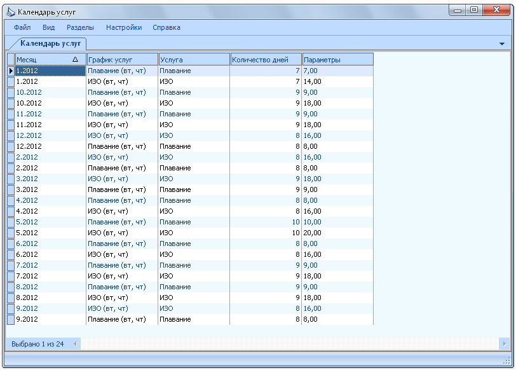The image size is (516, 370).
Task: Sort by the Количество дней column header
Action: pyautogui.click(x=266, y=59)
